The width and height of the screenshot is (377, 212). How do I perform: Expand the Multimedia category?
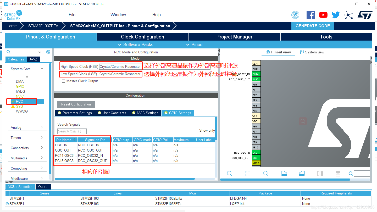pyautogui.click(x=42, y=158)
